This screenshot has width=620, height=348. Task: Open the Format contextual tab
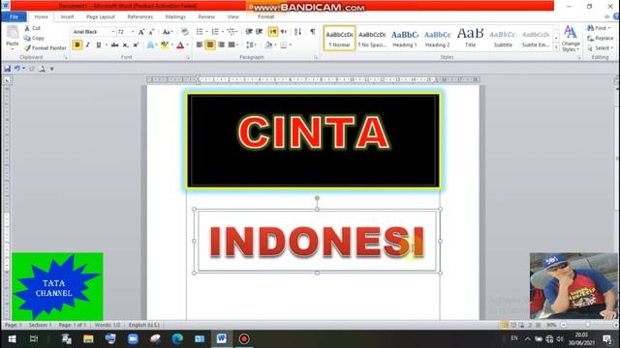pos(265,17)
